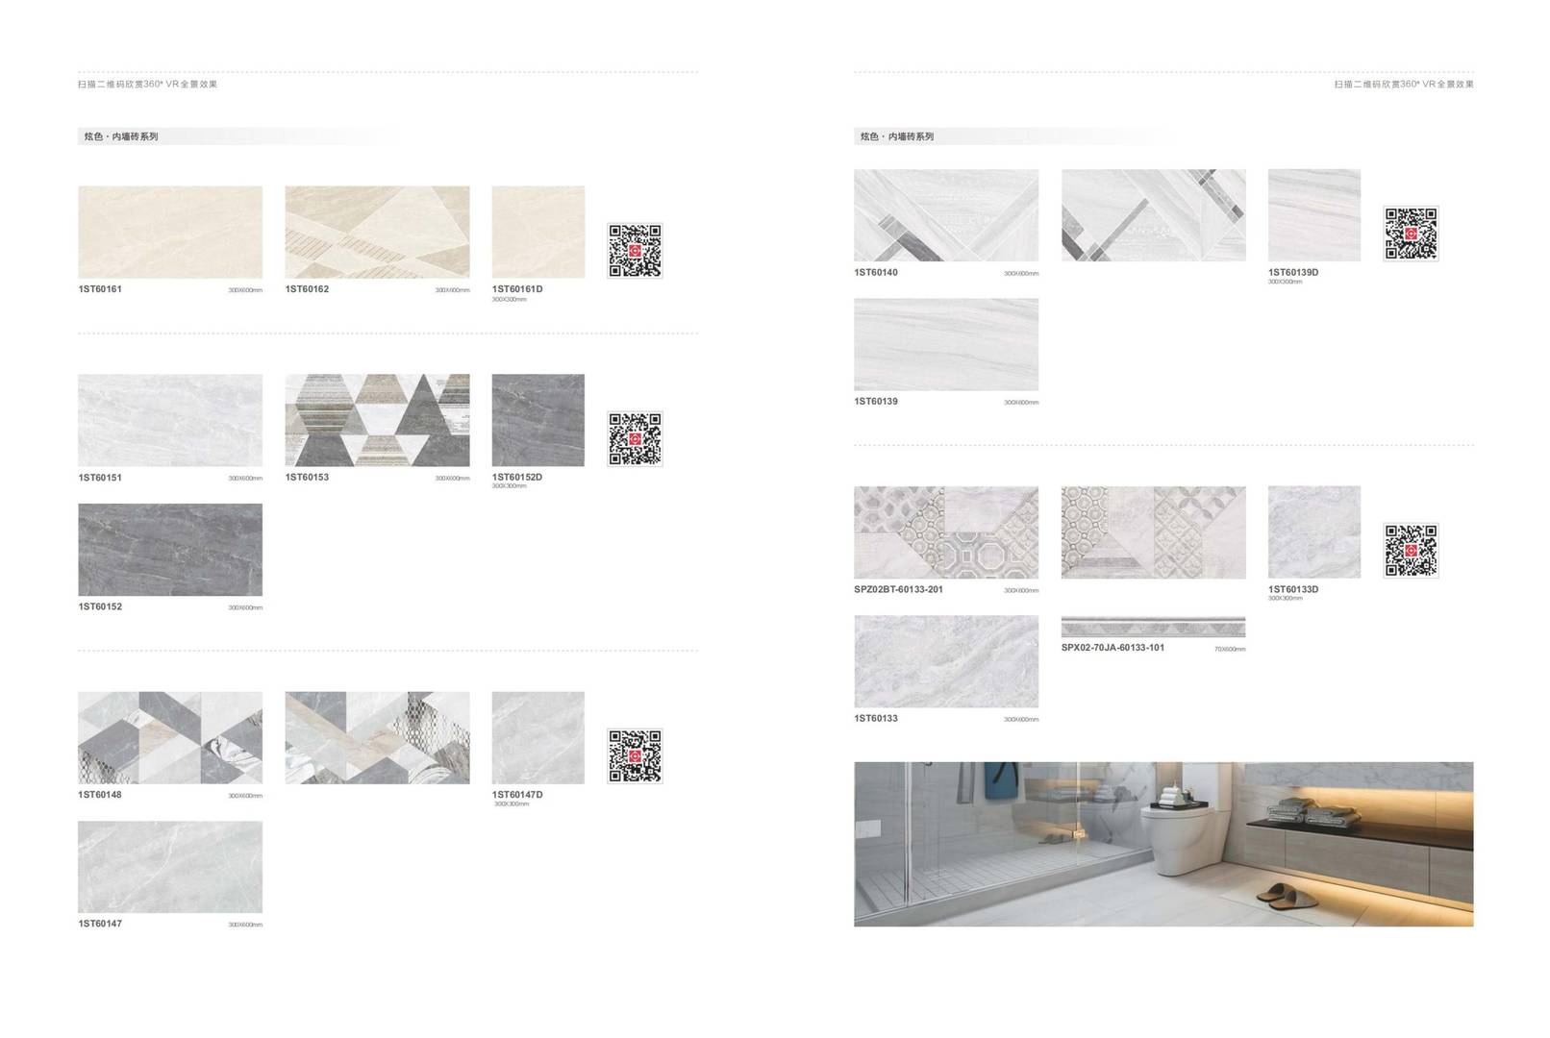Open the geometric beige 1ST60162 tile image
This screenshot has width=1550, height=1038.
[x=377, y=232]
